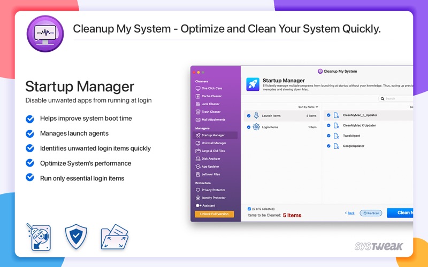Uncheck CleanMyMac_5_Updater checkbox

(328, 115)
